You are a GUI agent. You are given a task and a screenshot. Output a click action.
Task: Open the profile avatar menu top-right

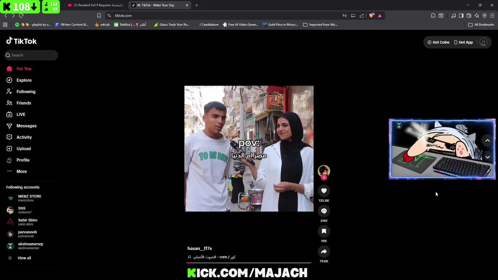483,42
